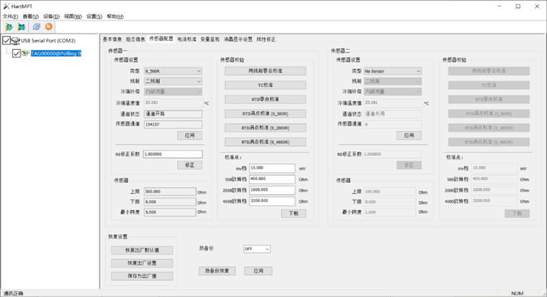Open sensor two 类型 dropdown showing No Sensor
Viewport: 547px width, 297px height.
pyautogui.click(x=392, y=71)
